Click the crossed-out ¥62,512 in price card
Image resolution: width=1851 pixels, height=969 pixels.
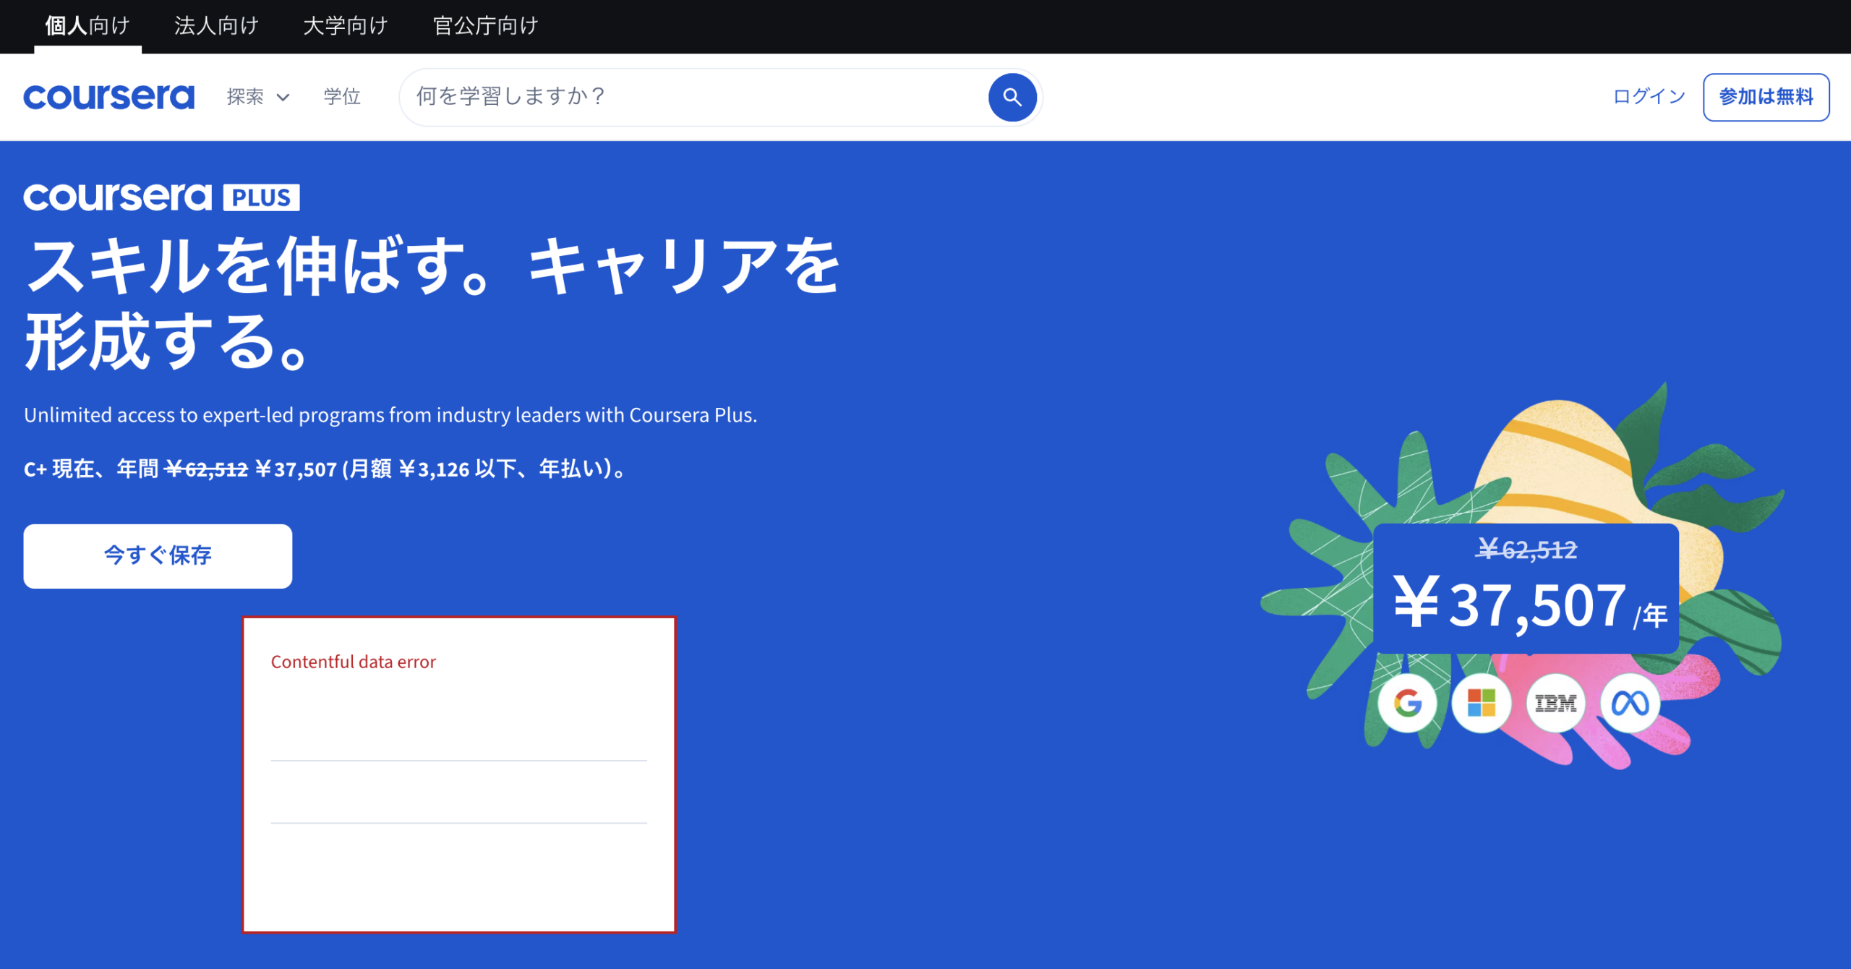tap(1526, 550)
